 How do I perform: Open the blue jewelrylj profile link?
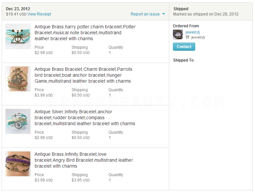[x=193, y=32]
